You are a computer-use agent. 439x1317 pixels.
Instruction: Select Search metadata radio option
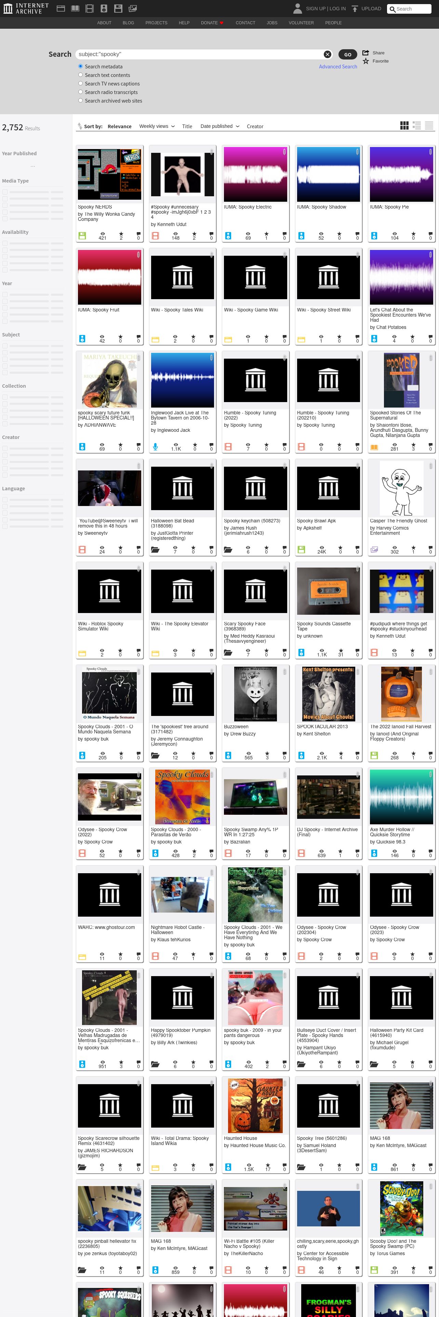[x=80, y=66]
